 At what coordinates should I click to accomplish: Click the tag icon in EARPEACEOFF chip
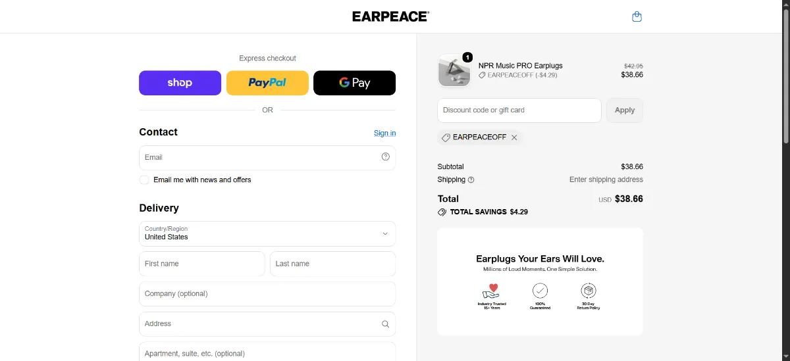[x=446, y=137]
